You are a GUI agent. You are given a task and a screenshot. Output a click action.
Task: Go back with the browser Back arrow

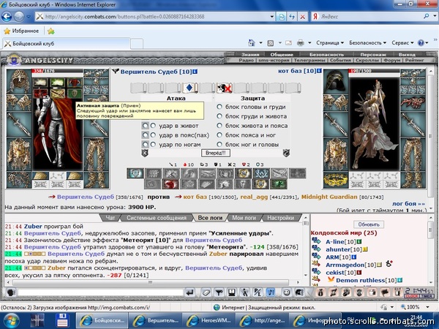7,17
